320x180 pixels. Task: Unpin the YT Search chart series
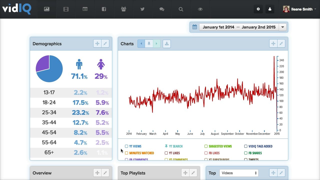(166, 146)
